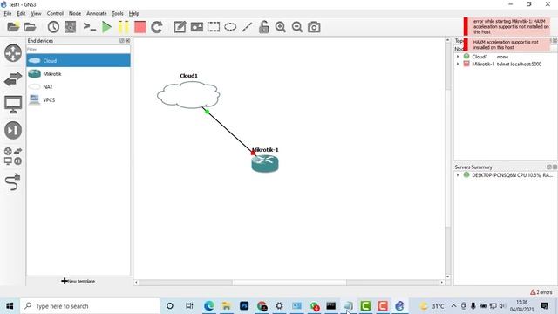Click the 2 errors status indicator

[541, 292]
